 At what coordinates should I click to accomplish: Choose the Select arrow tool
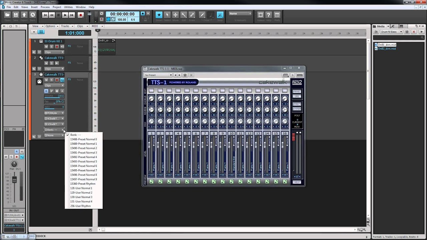(167, 15)
